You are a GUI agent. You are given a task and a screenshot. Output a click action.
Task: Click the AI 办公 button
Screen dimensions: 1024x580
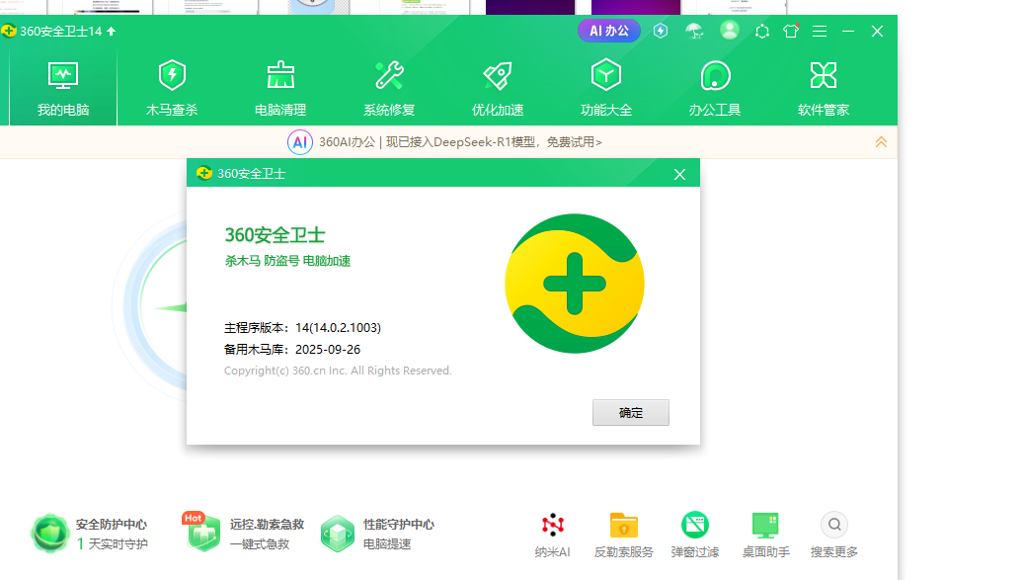(608, 31)
